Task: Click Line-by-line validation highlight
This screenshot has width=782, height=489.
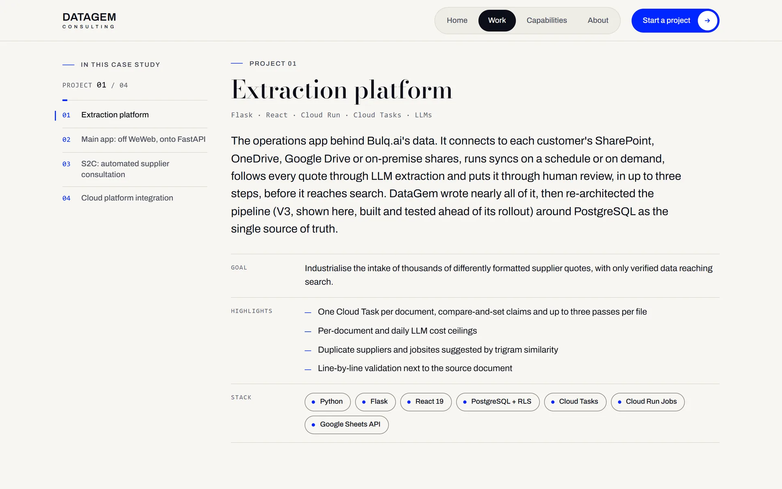Action: click(x=415, y=368)
